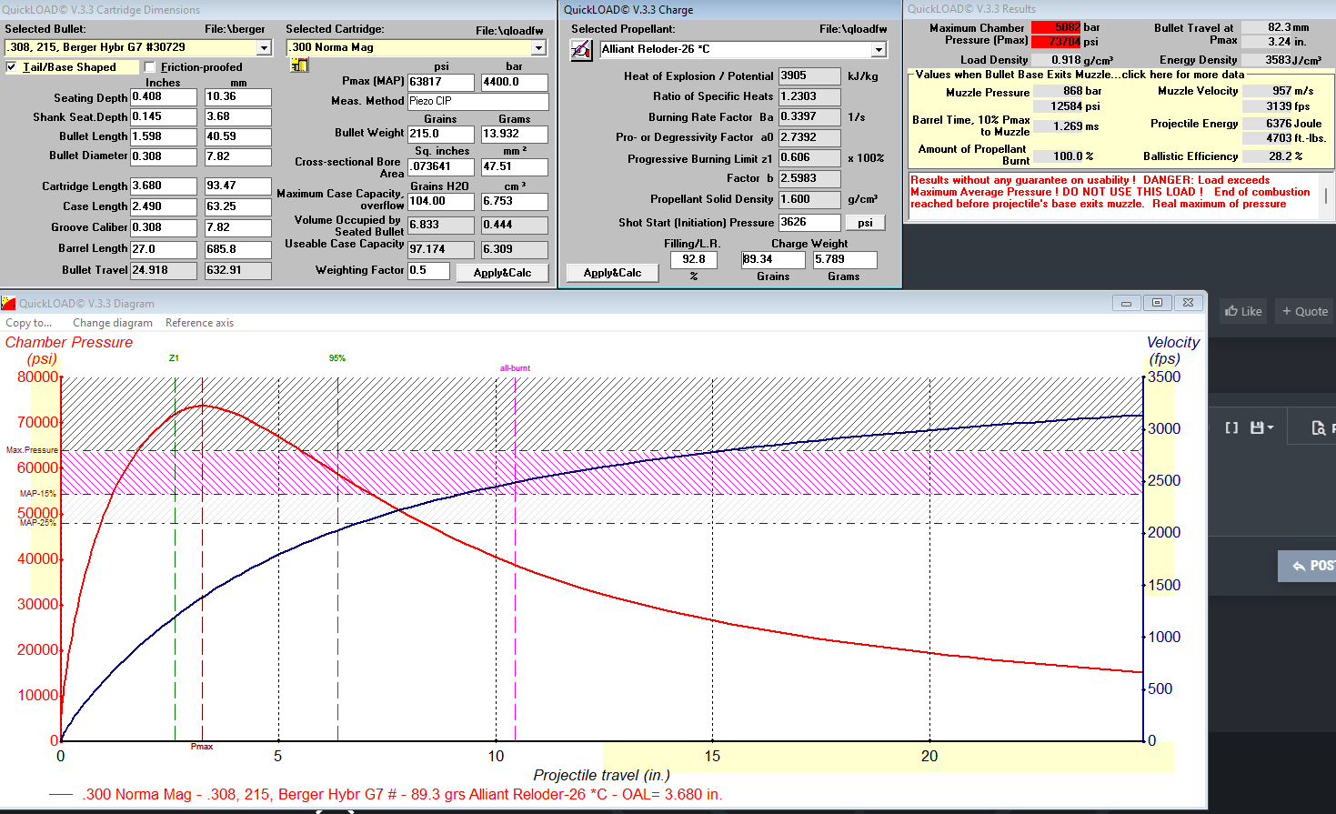The image size is (1336, 814).
Task: Open the Selected Bullet dropdown list
Action: 264,47
